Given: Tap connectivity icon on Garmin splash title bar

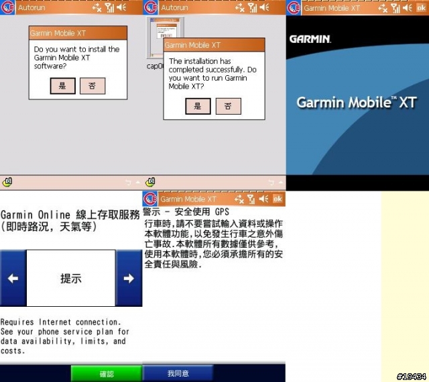Looking at the screenshot, I should point(383,9).
